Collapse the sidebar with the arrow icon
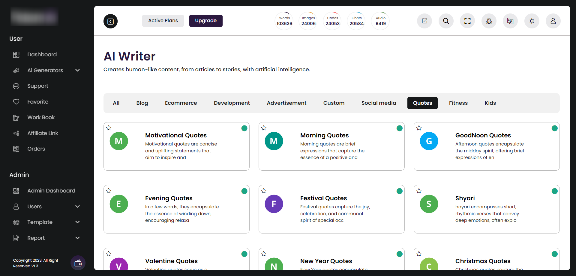The height and width of the screenshot is (276, 576). 110,21
